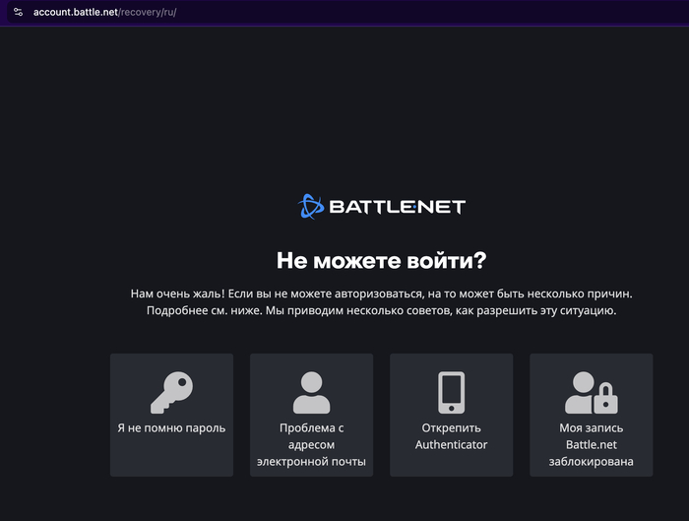This screenshot has height=521, width=689.
Task: Click the site settings icon in address bar
Action: (x=18, y=12)
